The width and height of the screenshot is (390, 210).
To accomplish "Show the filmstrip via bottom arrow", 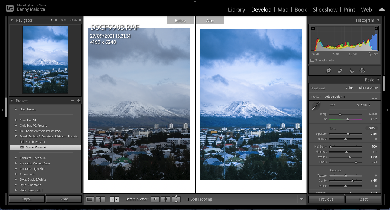I will 195,208.
